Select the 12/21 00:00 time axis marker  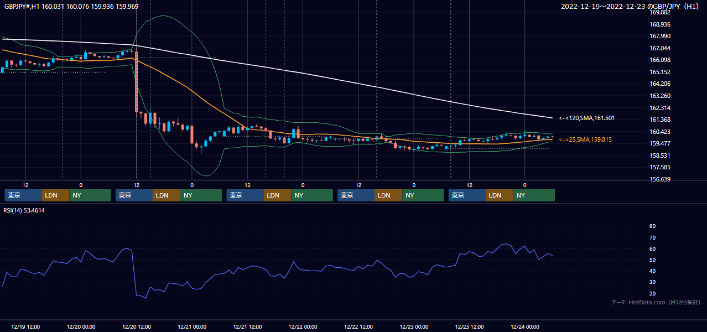(x=192, y=326)
